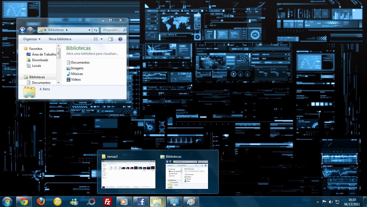This screenshot has width=367, height=207.
Task: Toggle the preview pane button in Explorer
Action: [x=111, y=39]
